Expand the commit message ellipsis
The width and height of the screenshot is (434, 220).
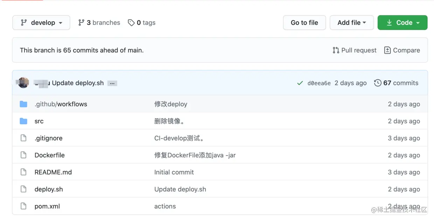(112, 83)
